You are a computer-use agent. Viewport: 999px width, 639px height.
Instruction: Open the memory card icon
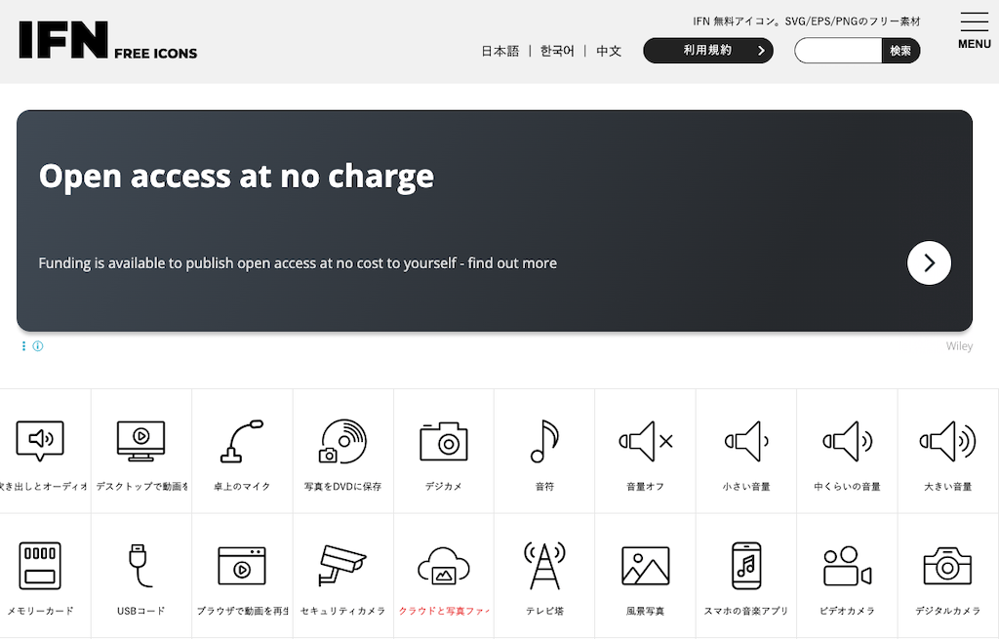[x=40, y=566]
